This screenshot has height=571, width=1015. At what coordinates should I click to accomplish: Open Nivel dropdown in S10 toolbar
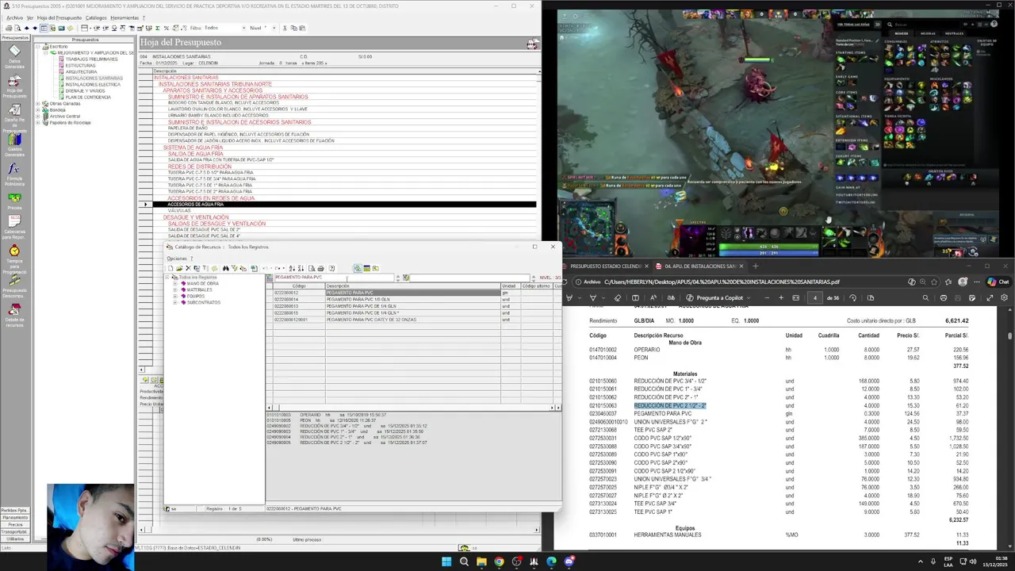point(274,28)
